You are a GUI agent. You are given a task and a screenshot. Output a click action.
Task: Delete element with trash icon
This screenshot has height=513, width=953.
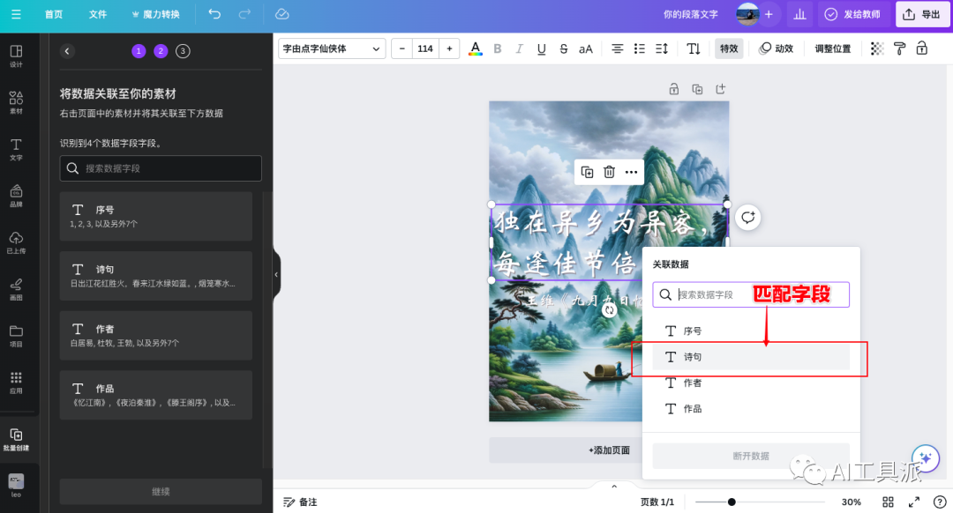[x=609, y=173]
